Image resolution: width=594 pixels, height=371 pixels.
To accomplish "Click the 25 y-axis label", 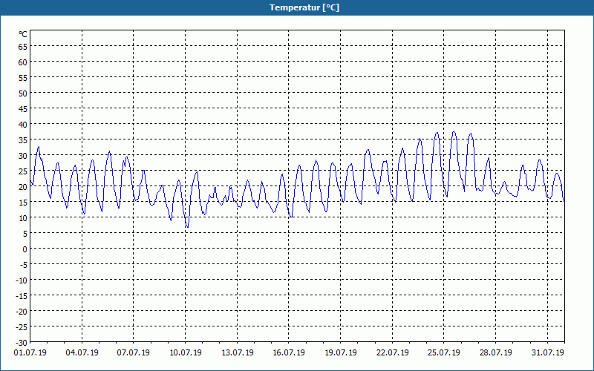I will pos(23,171).
